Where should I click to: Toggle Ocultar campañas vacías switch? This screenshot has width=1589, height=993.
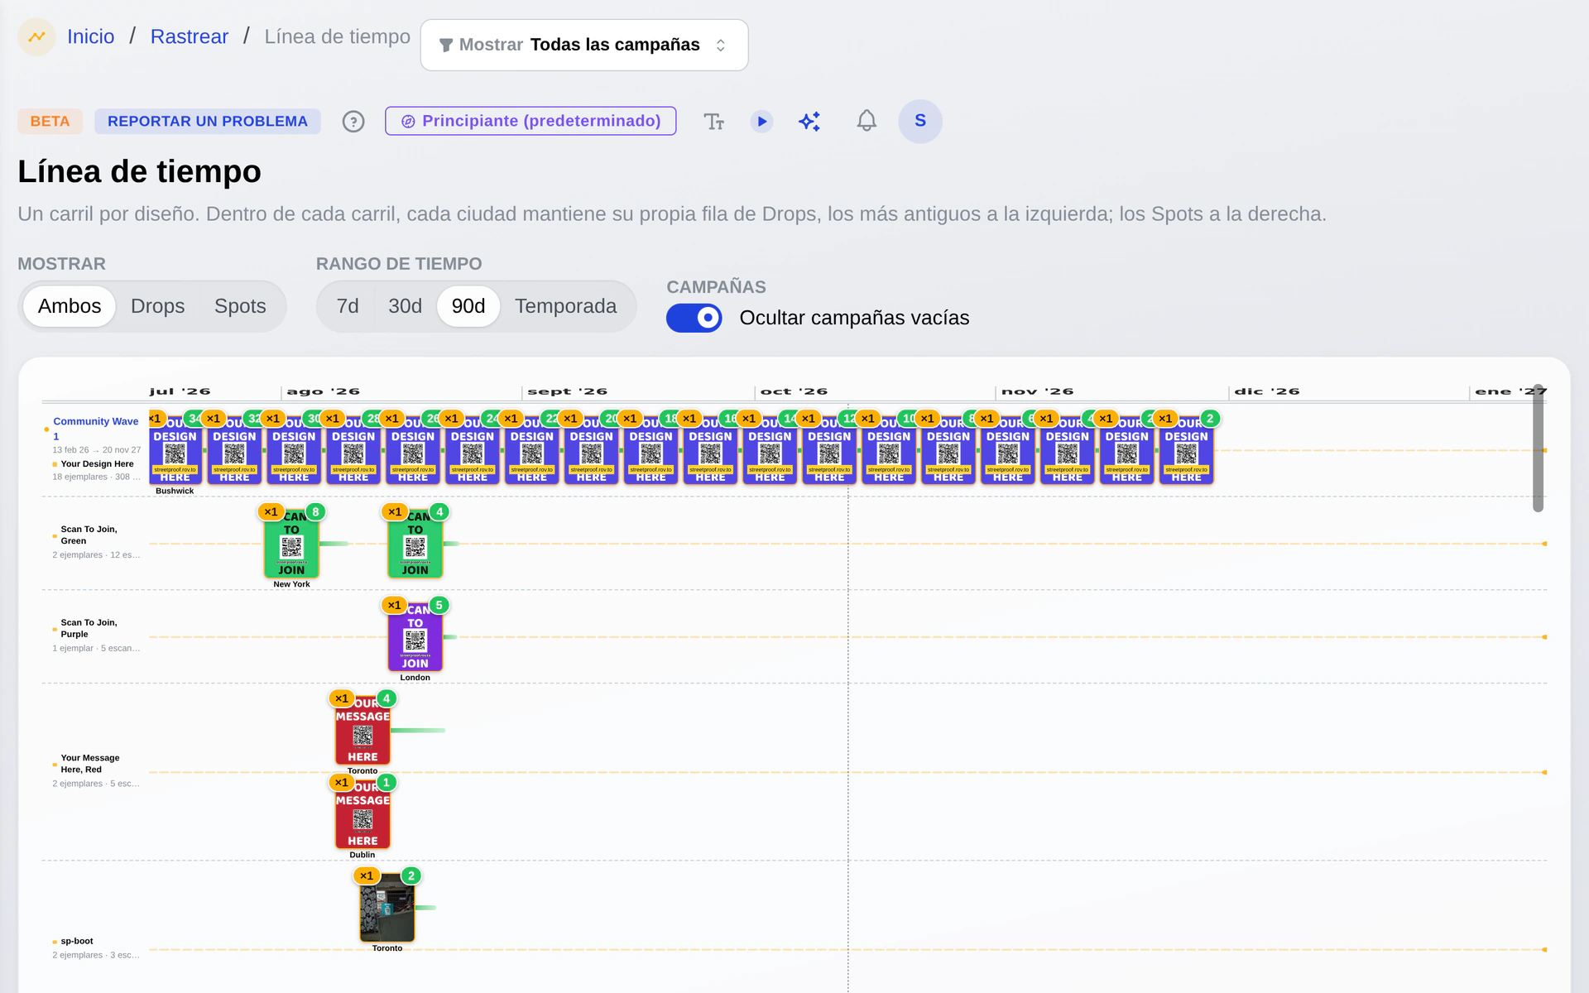pos(694,318)
